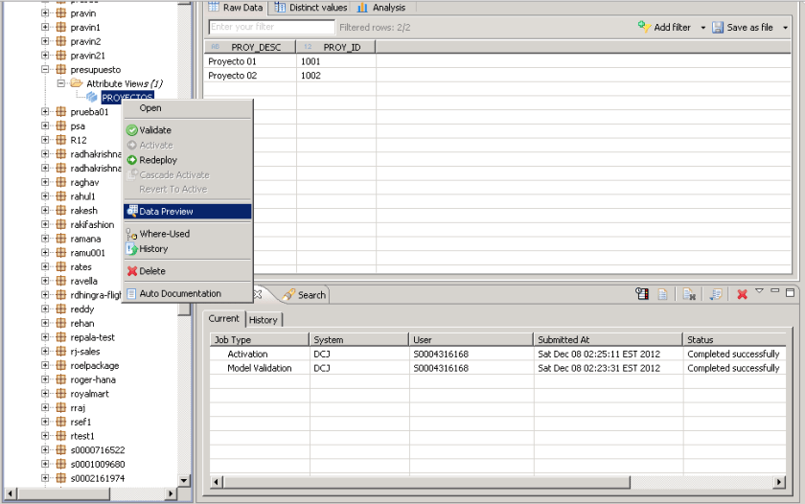Open the Add filter dropdown arrow
The image size is (805, 504).
702,28
